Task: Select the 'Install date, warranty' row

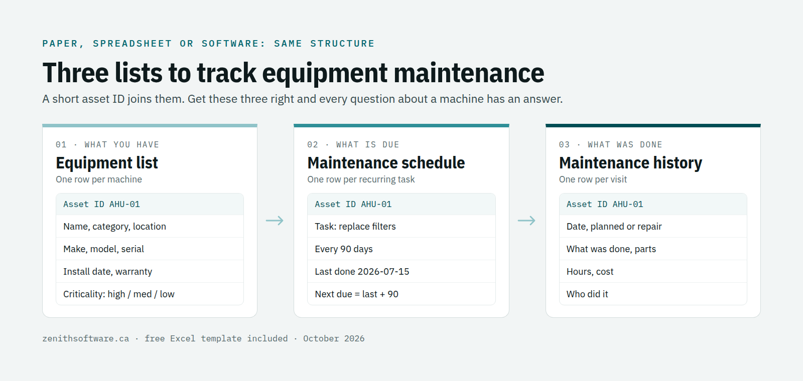Action: tap(150, 272)
